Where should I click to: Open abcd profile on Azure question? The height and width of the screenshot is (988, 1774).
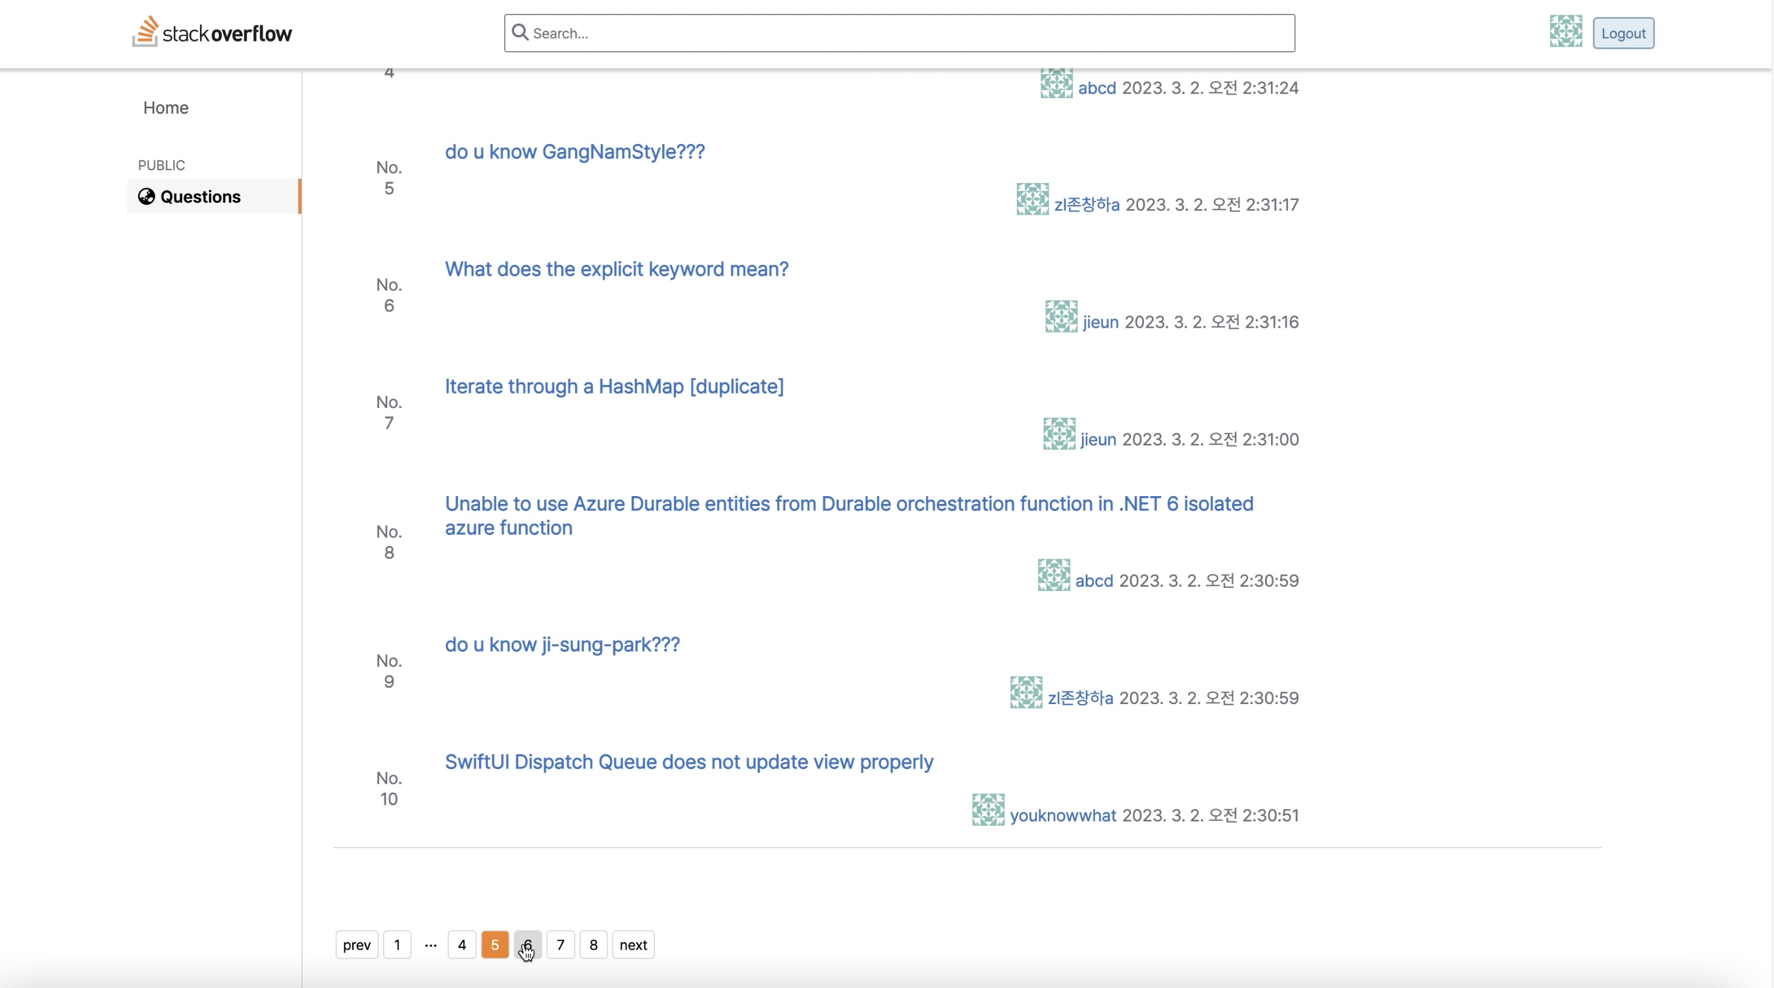point(1093,581)
